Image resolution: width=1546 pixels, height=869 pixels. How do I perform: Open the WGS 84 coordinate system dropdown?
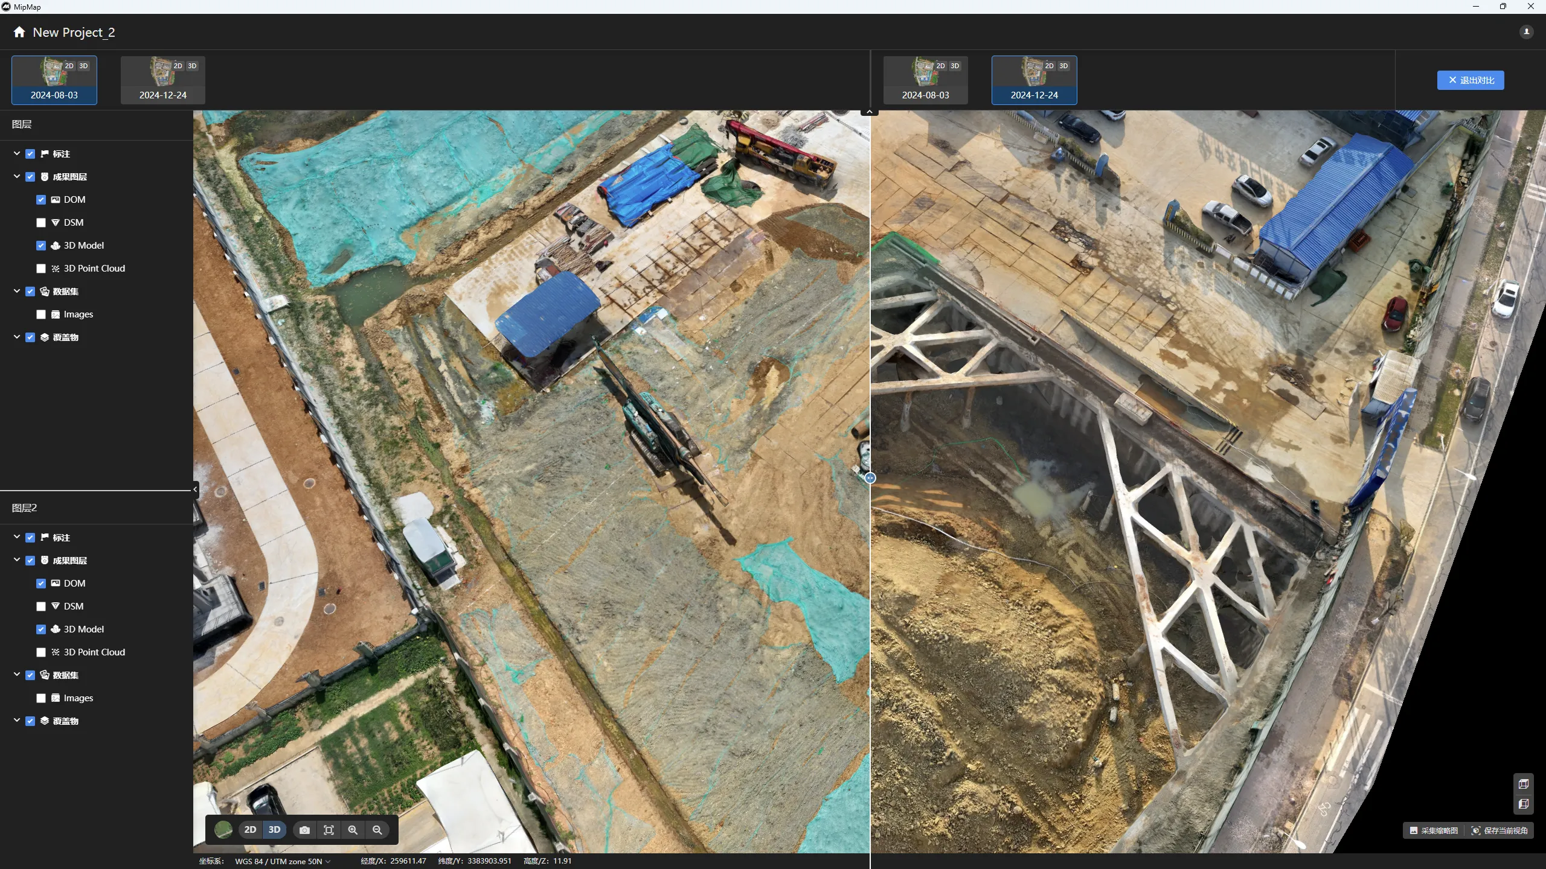[x=283, y=861]
